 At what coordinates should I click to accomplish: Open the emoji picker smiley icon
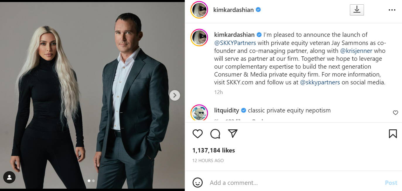[198, 183]
